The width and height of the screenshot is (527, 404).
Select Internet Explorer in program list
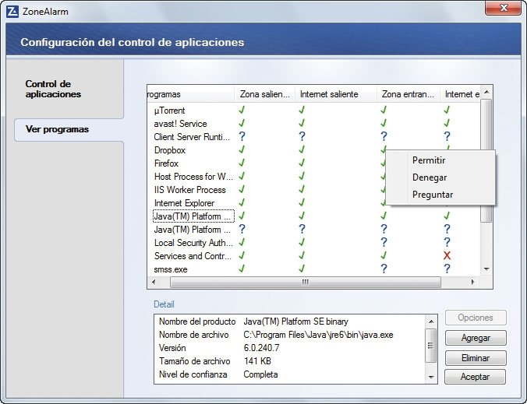184,203
